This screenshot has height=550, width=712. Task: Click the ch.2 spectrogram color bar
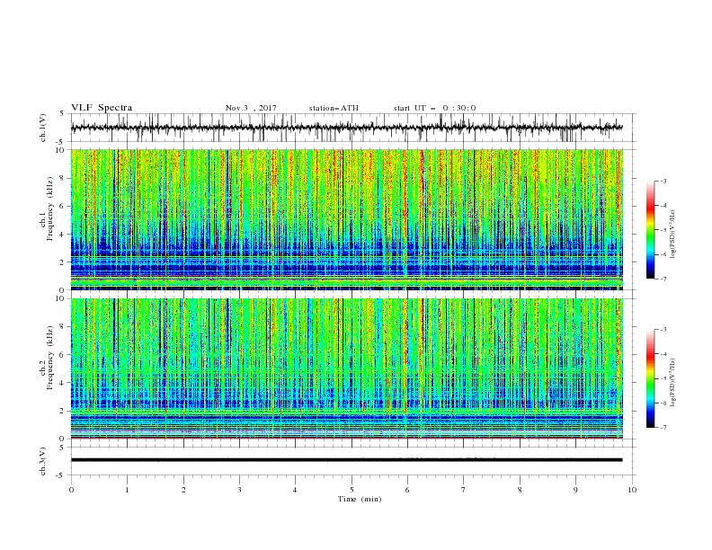point(650,378)
